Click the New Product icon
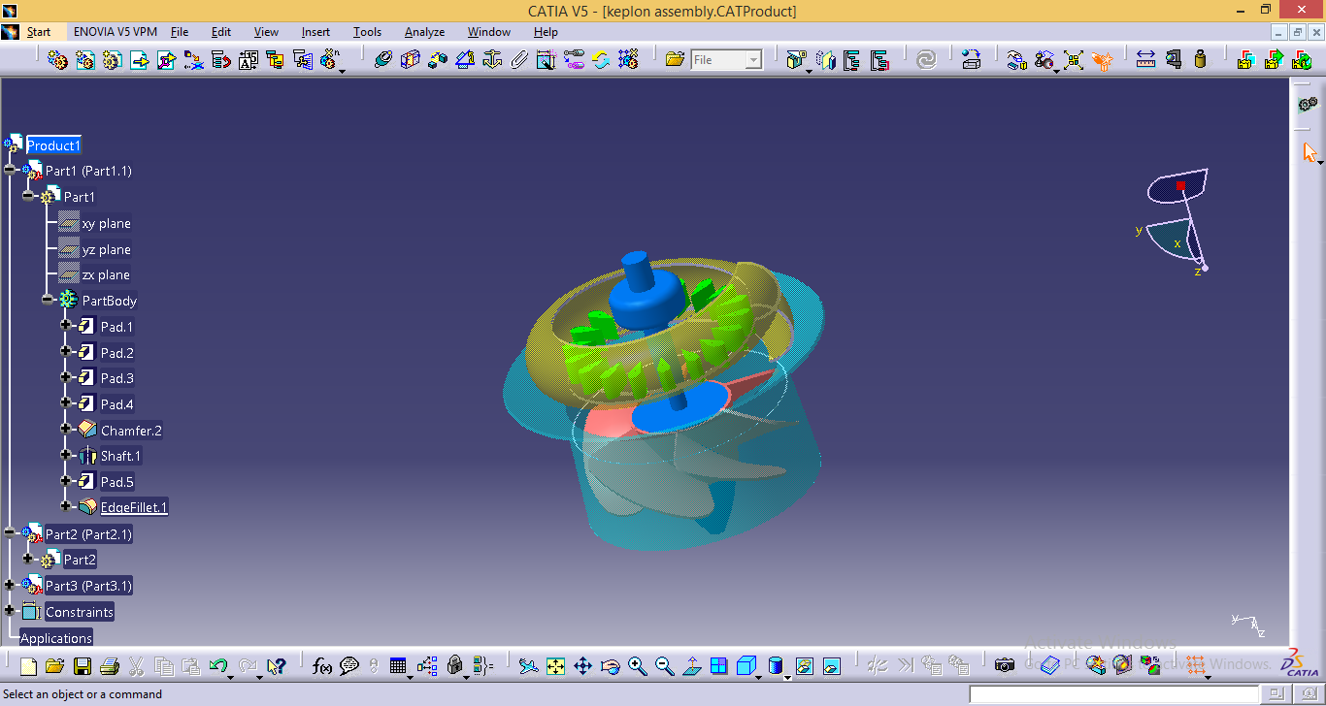 (85, 60)
